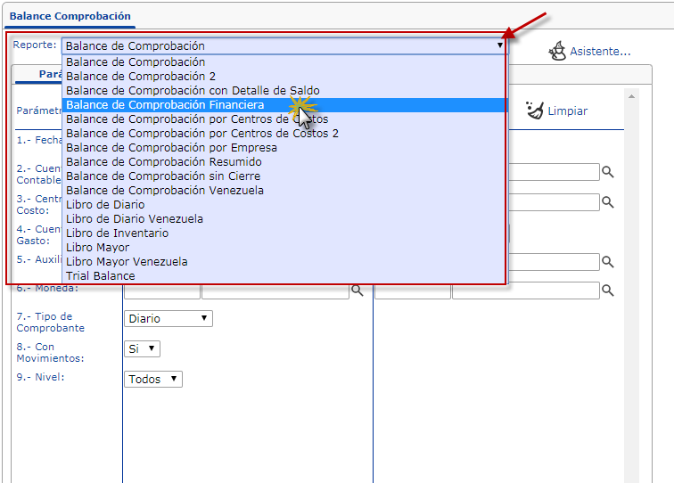This screenshot has width=674, height=483.
Task: Click the first Moneda input field
Action: click(x=161, y=291)
